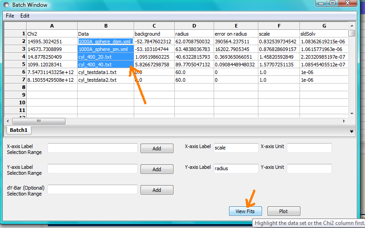Click the View Fits button

click(245, 211)
